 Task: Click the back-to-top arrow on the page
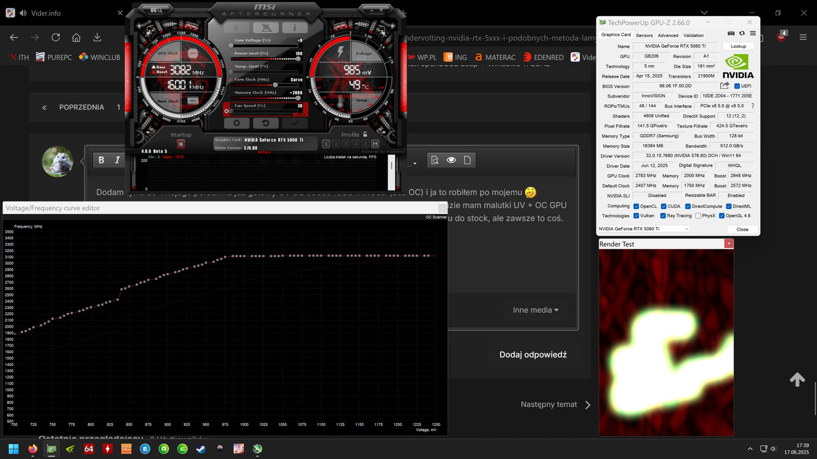tap(797, 380)
